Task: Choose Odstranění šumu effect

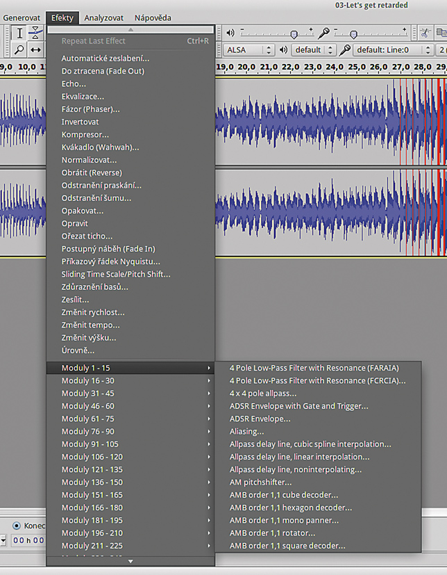Action: pyautogui.click(x=130, y=198)
